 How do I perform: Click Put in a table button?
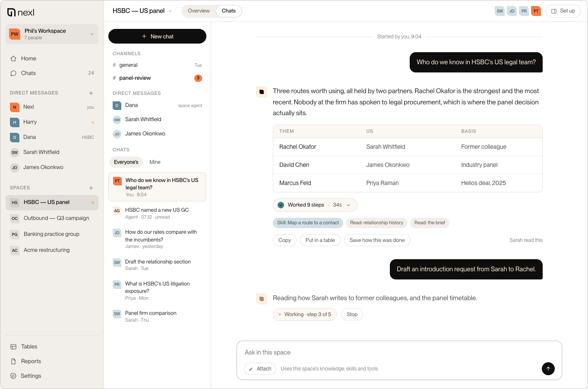tap(320, 240)
